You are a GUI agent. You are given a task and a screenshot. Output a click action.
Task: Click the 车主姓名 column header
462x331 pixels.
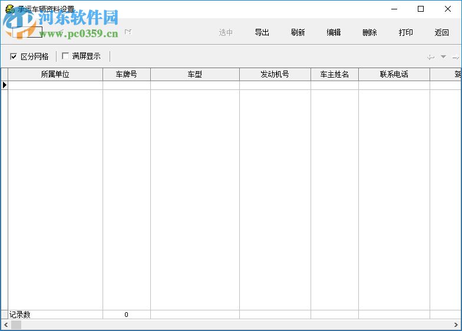[x=335, y=74]
